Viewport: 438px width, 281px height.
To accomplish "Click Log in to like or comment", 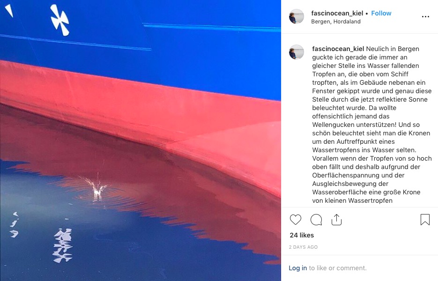I will click(x=298, y=268).
